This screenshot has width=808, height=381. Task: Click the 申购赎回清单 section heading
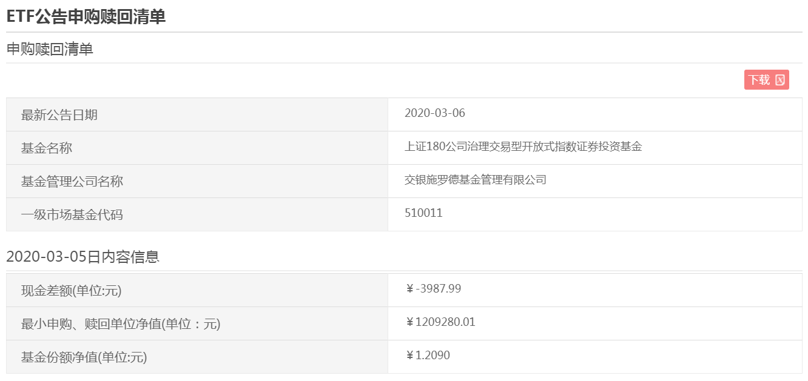[50, 50]
